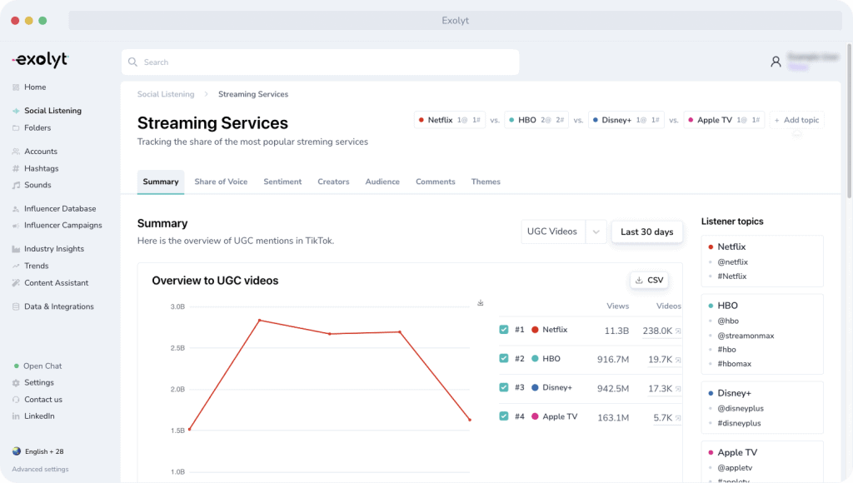Select the Audience tab

coord(382,182)
